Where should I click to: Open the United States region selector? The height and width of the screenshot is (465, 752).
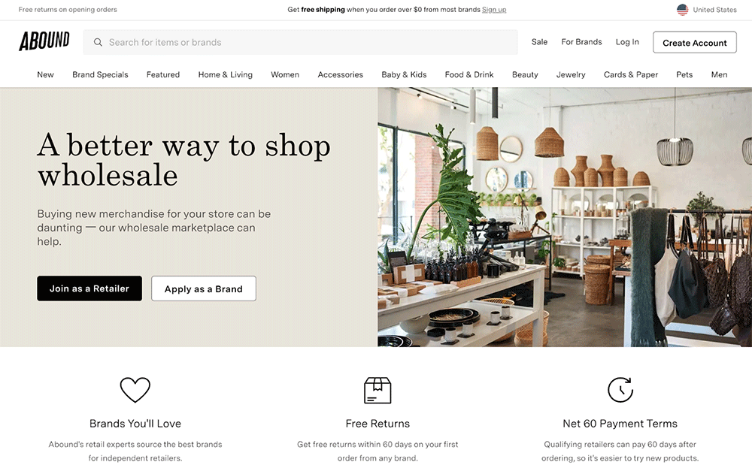click(706, 10)
